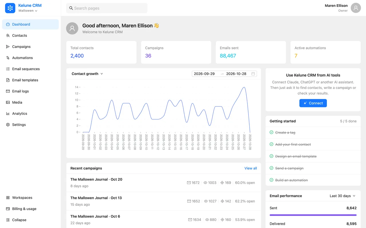366x228 pixels.
Task: Open Billing & usage in the sidebar
Action: tap(30, 209)
